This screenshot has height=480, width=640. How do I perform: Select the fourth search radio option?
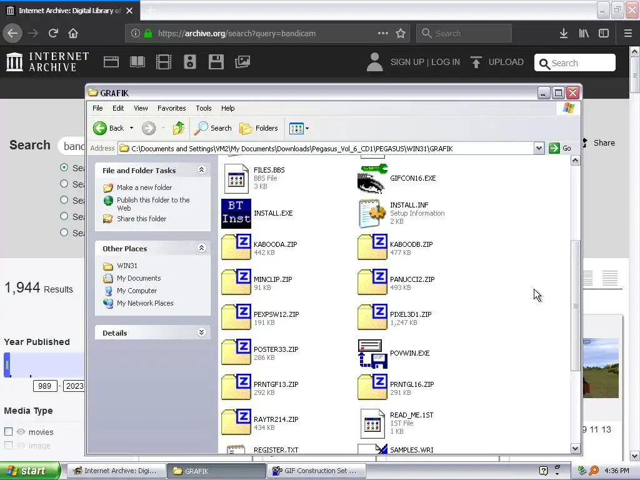tap(64, 216)
